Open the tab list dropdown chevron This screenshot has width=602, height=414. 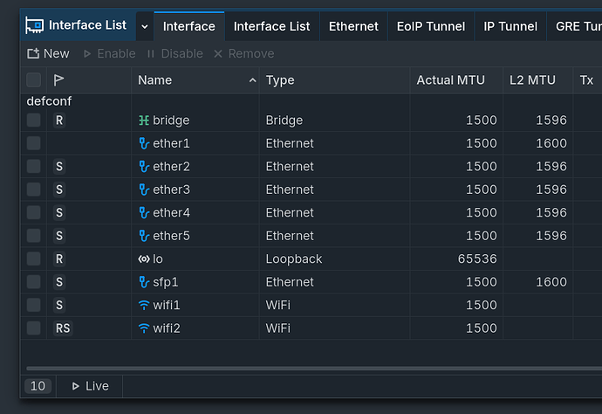(x=145, y=26)
